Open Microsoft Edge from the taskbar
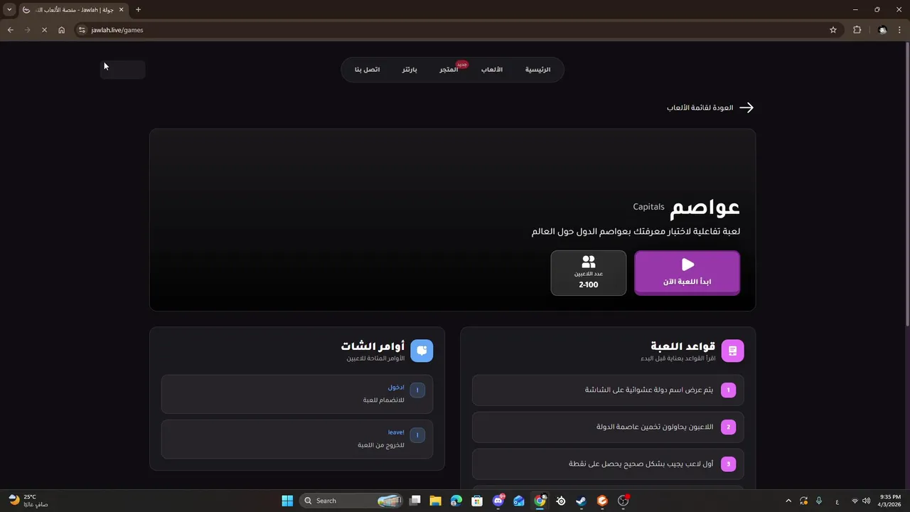The width and height of the screenshot is (910, 512). tap(456, 501)
